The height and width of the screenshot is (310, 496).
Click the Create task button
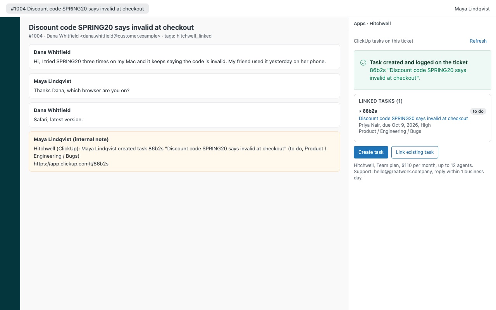click(x=371, y=152)
